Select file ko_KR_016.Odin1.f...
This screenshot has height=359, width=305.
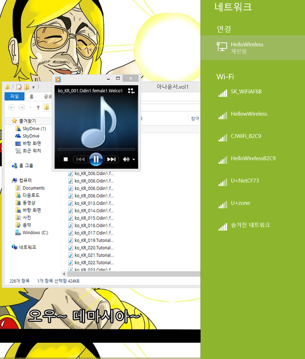[94, 226]
